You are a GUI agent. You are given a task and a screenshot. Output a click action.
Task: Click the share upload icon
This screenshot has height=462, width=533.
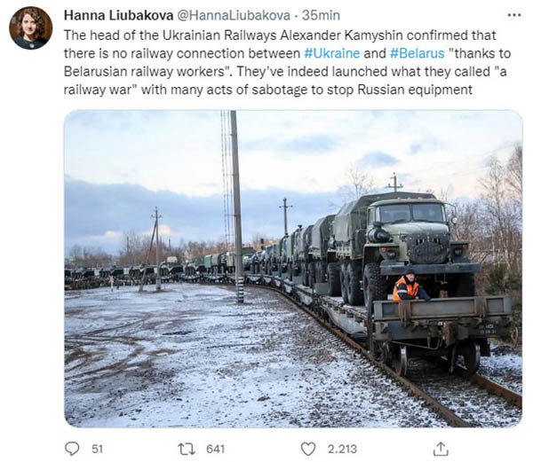(x=441, y=449)
